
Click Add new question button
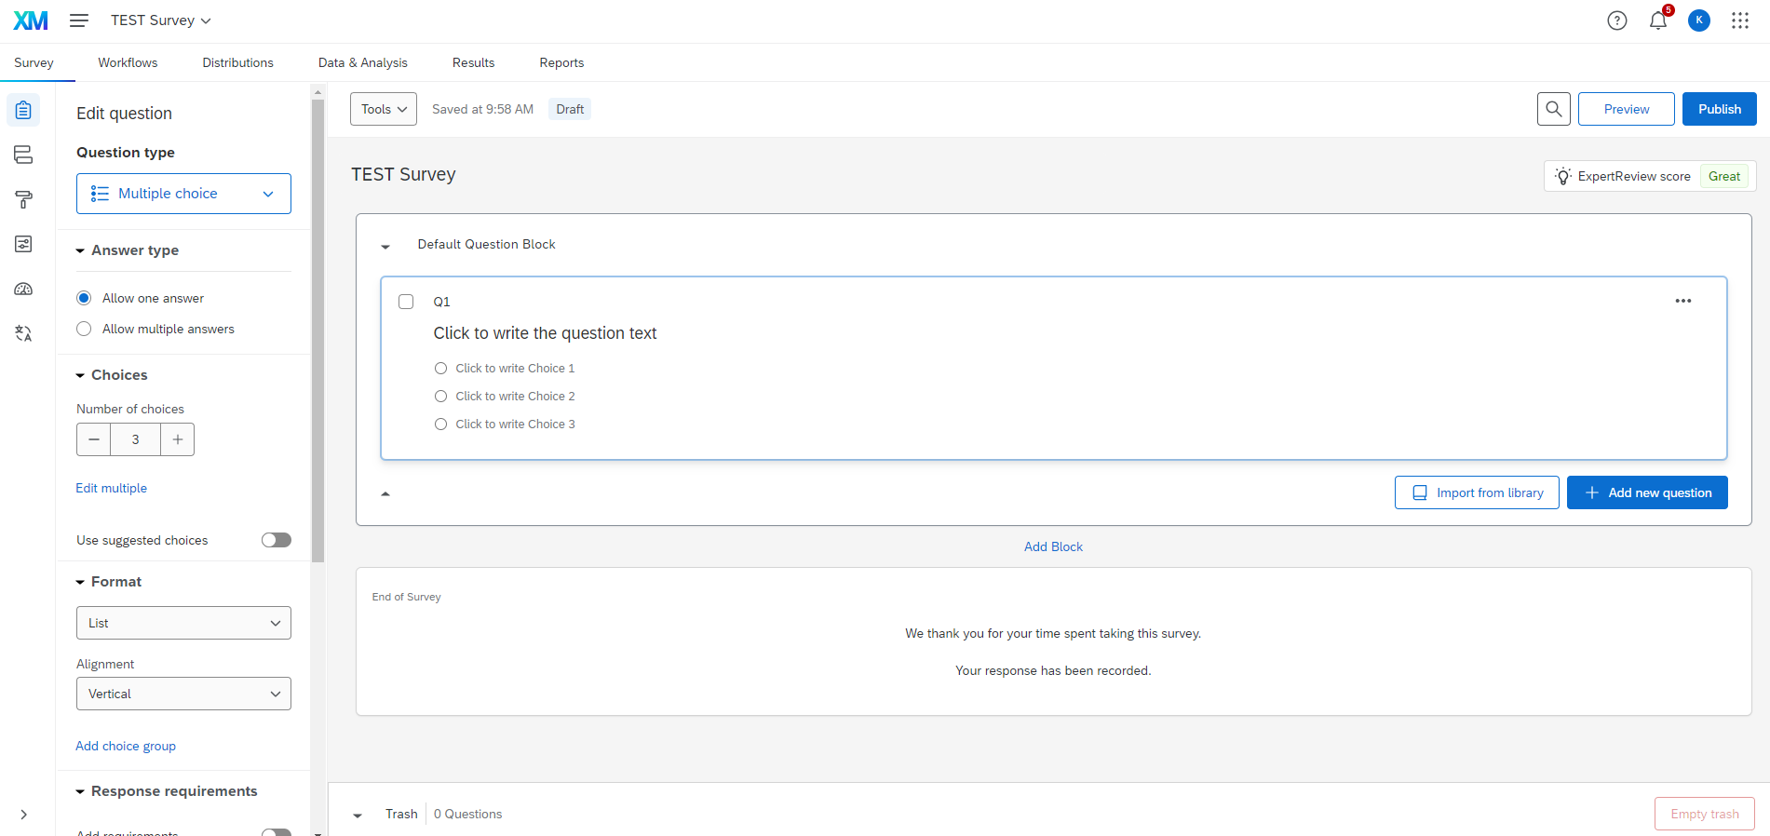(x=1647, y=492)
